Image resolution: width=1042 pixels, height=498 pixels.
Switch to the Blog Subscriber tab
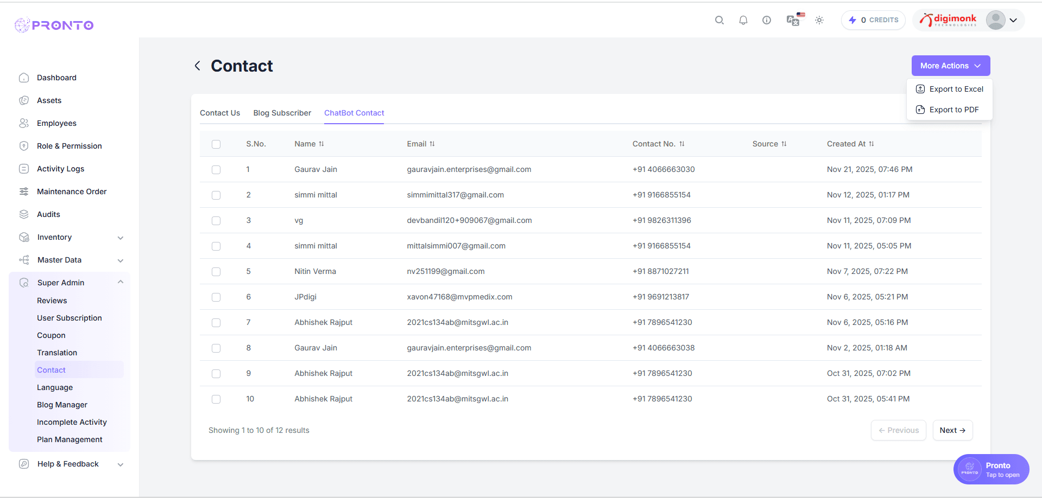282,113
